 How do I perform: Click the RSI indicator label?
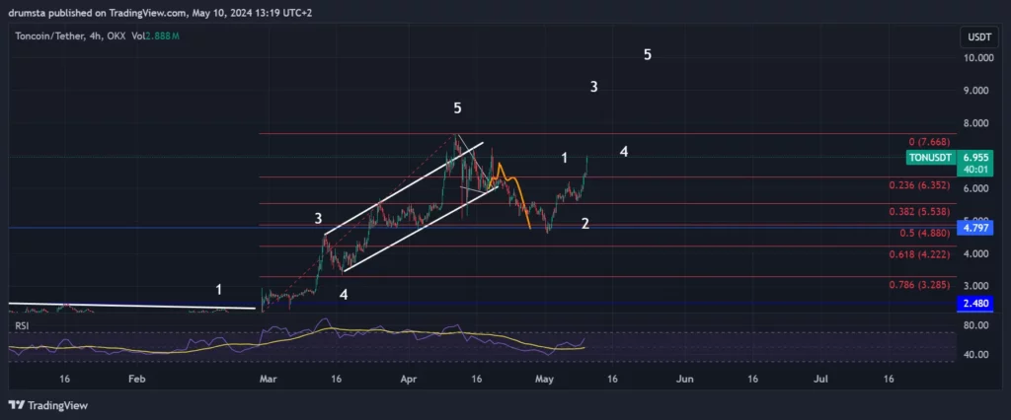coord(22,326)
